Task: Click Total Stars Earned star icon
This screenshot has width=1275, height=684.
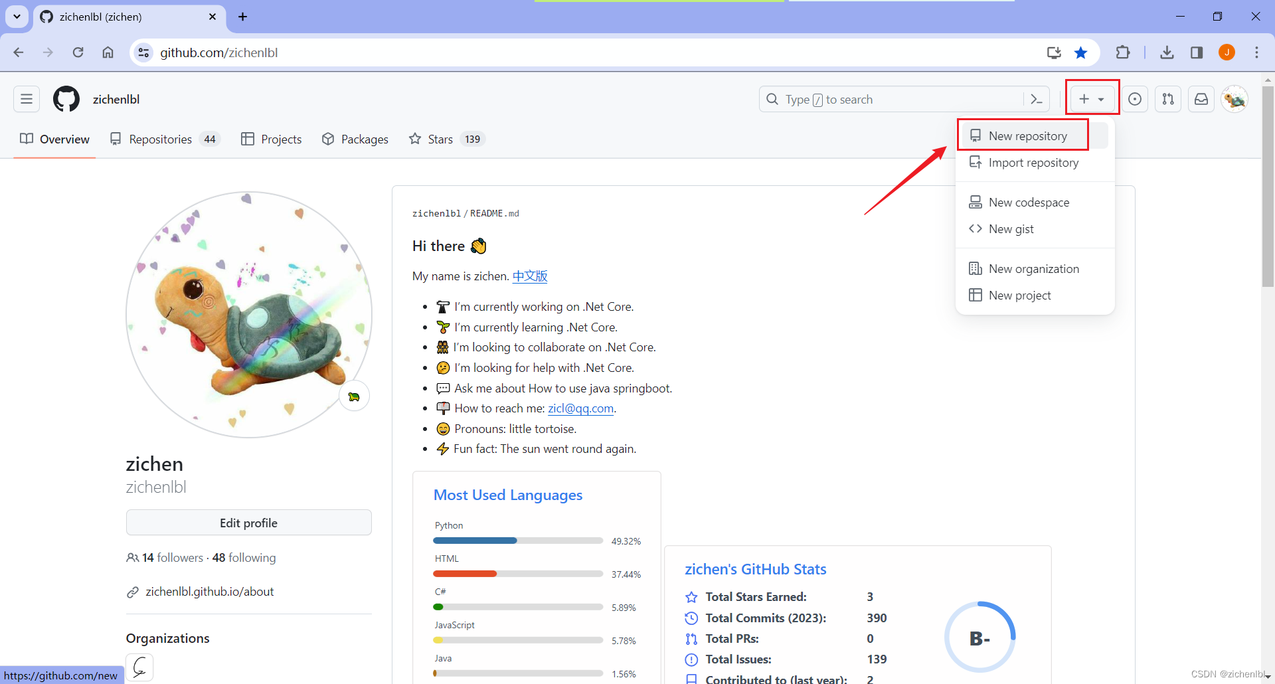Action: tap(691, 597)
